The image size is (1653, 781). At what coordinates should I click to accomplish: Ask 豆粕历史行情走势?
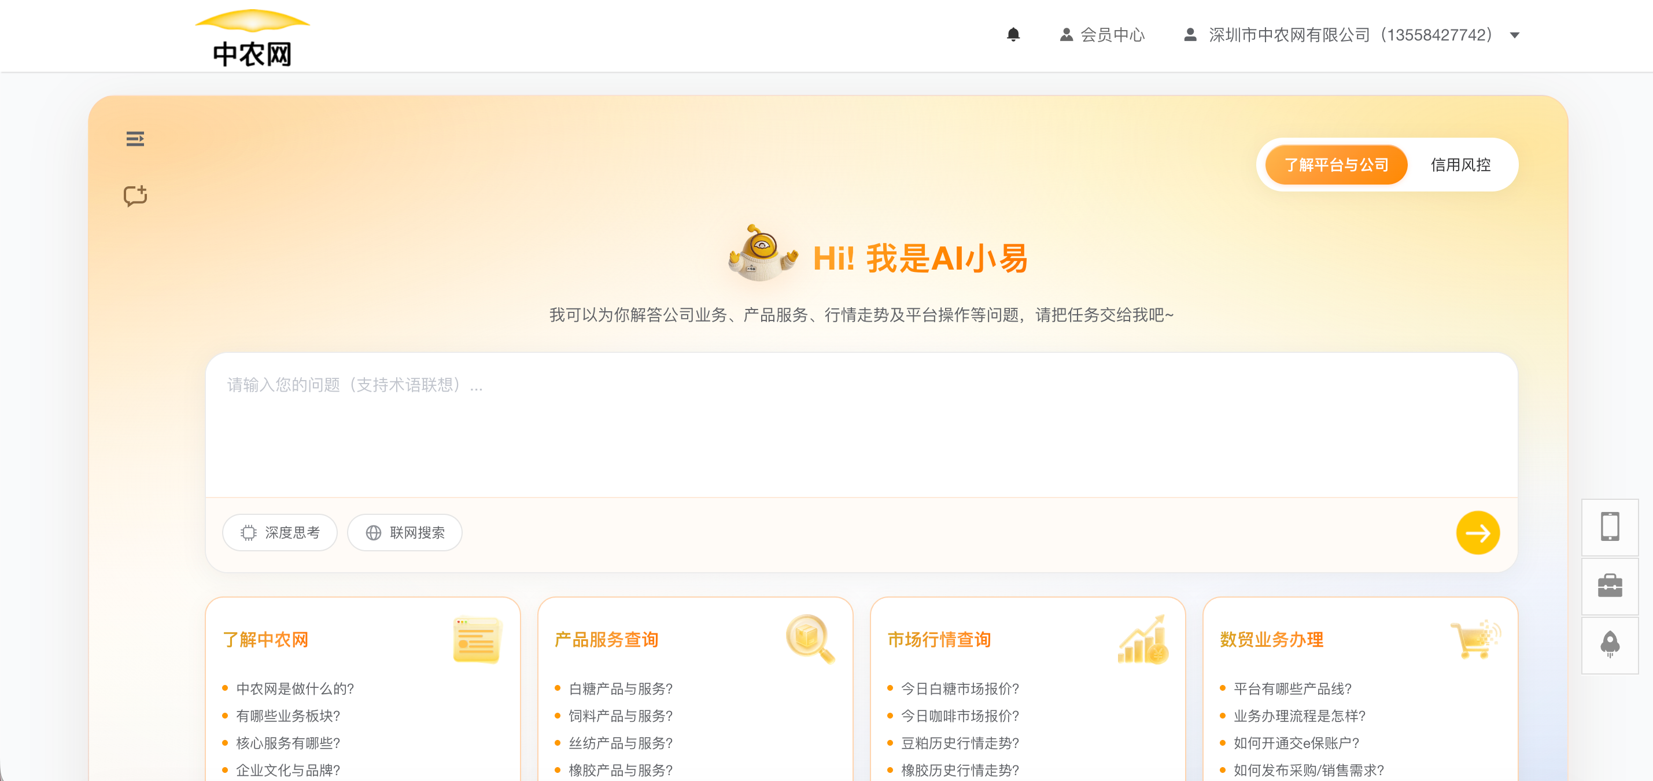tap(960, 742)
